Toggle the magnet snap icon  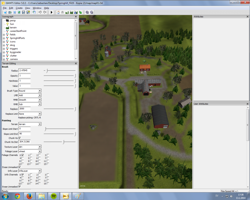click(62, 12)
